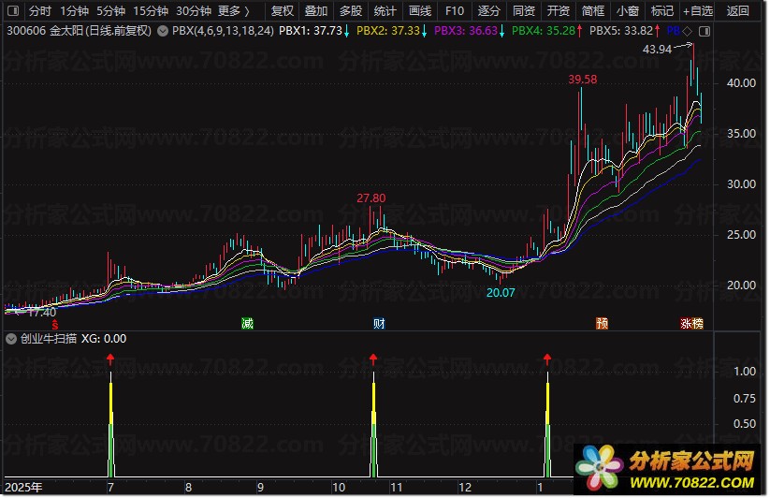Add stock via +自选 button

(697, 11)
